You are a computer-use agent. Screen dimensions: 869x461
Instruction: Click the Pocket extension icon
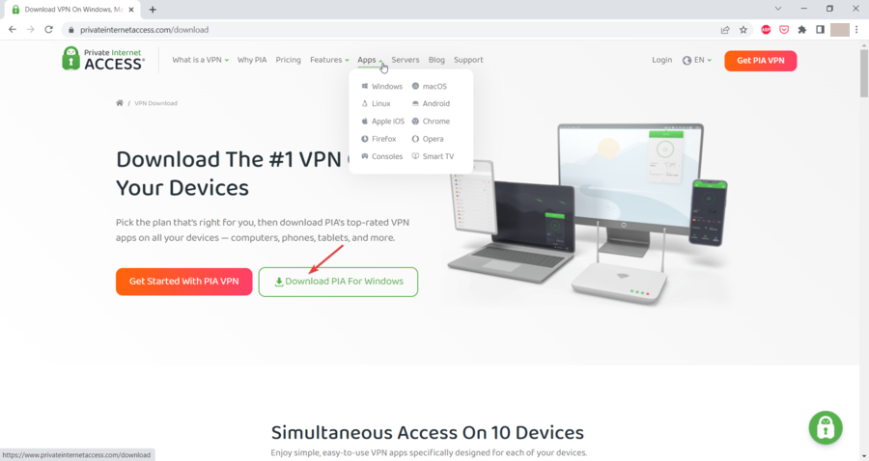(x=784, y=30)
